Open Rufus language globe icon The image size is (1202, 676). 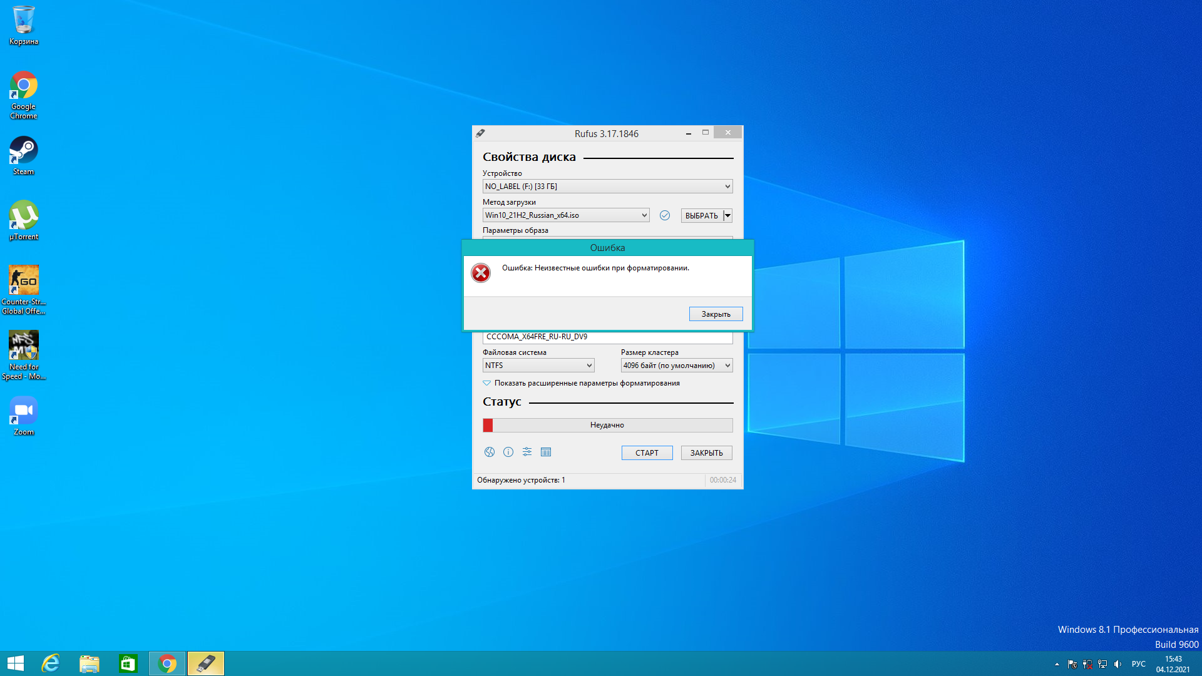(490, 452)
